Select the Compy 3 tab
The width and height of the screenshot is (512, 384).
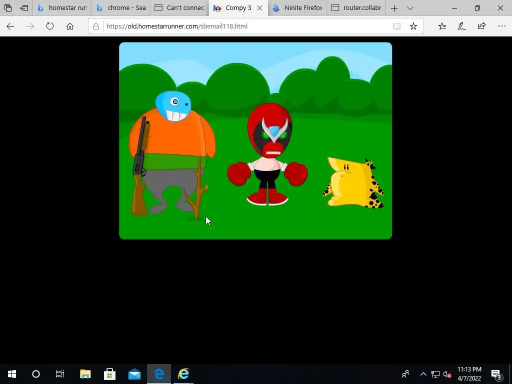[232, 8]
